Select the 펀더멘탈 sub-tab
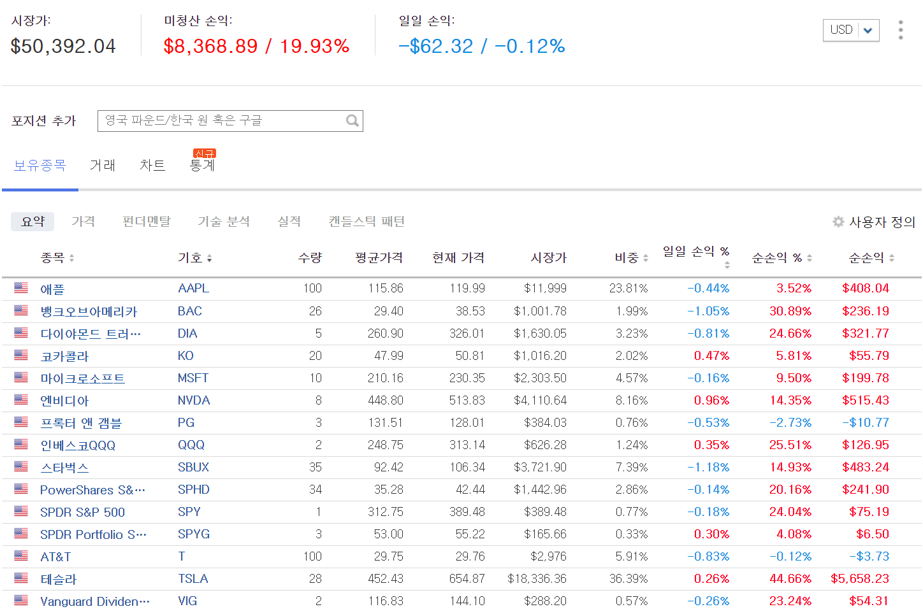 click(x=147, y=222)
